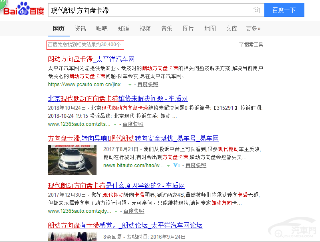This screenshot has height=242, width=320.
Task: Switch to the 贴吧 tab
Action: point(102,28)
